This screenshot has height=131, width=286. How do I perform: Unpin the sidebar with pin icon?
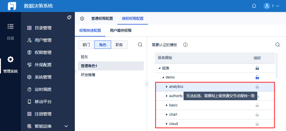click(x=69, y=17)
